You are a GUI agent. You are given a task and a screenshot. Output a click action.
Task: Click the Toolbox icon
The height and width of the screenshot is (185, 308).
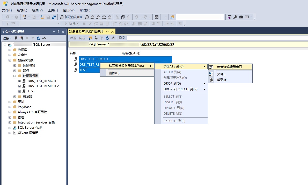pyautogui.click(x=241, y=17)
